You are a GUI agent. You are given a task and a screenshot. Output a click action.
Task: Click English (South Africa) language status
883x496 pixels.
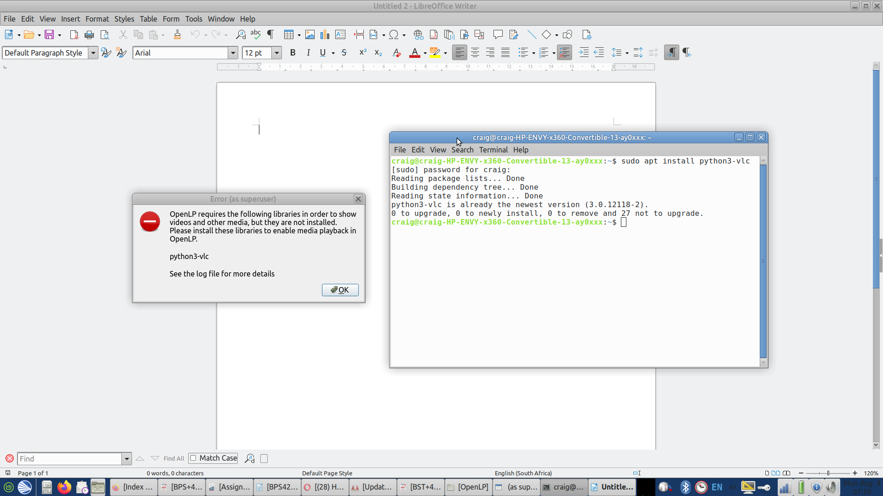coord(523,473)
